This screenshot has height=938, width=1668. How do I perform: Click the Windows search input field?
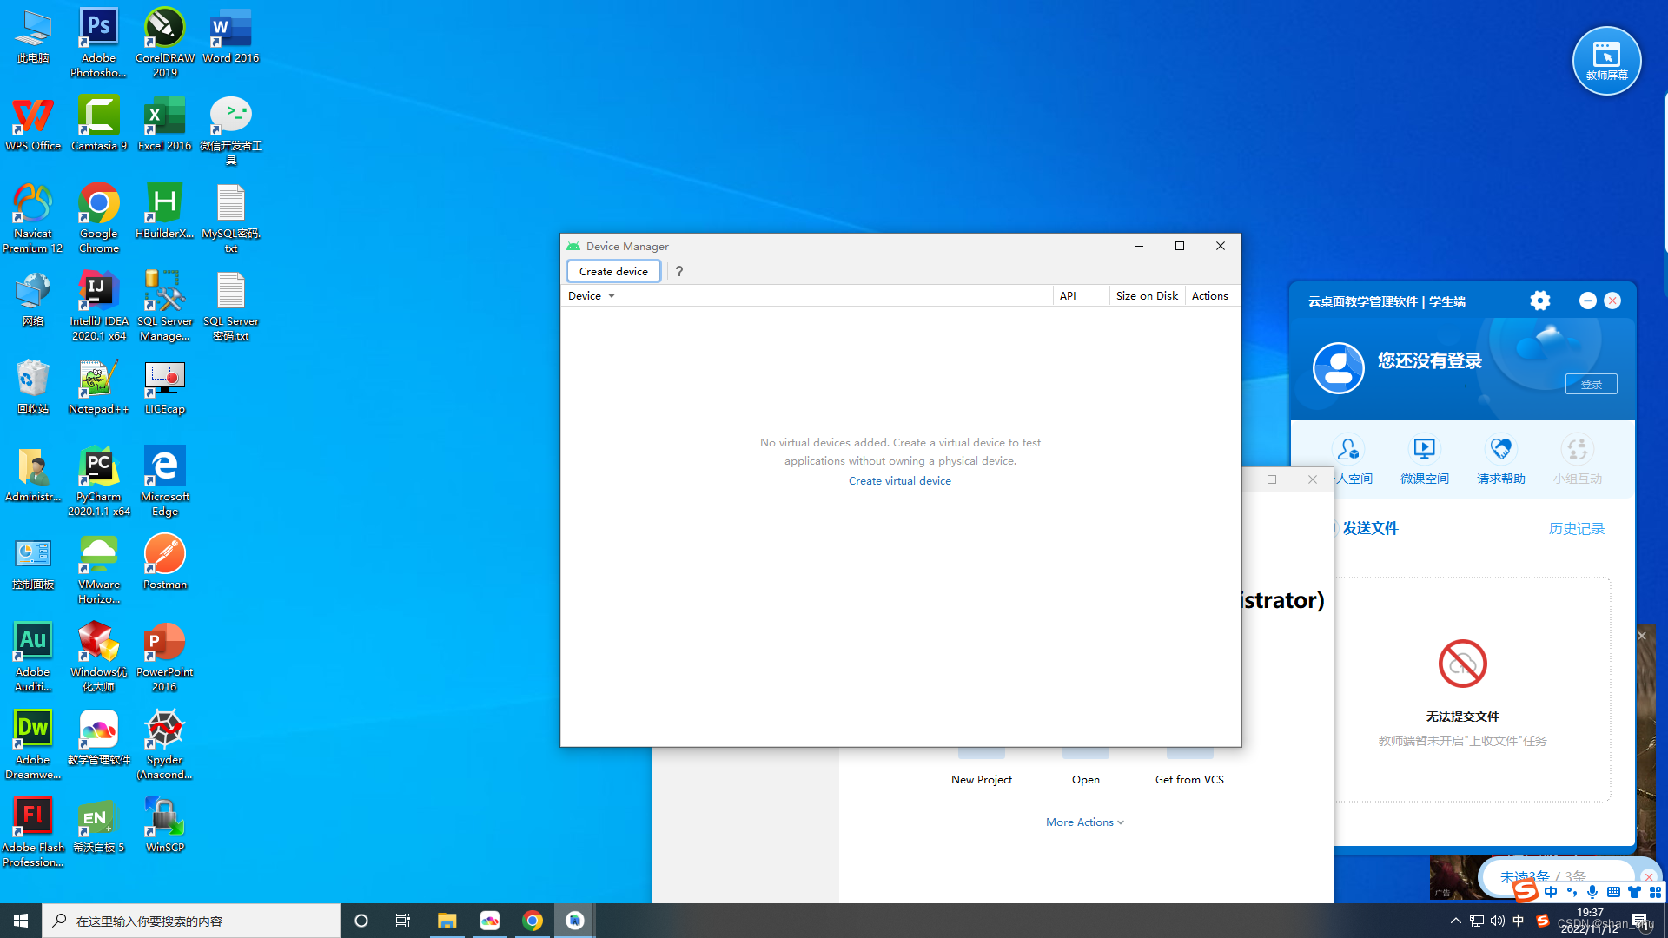(x=191, y=921)
